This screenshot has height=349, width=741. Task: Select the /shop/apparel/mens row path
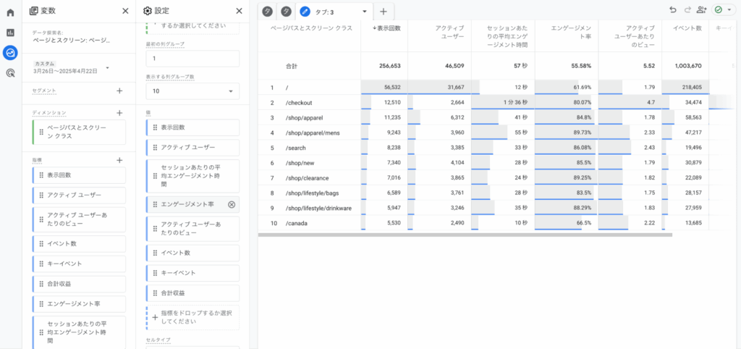(312, 133)
